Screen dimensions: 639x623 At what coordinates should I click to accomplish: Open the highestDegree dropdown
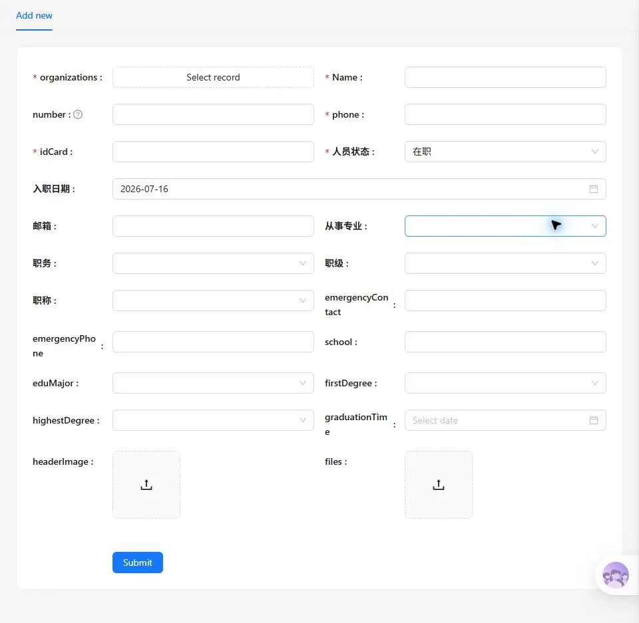click(x=213, y=420)
